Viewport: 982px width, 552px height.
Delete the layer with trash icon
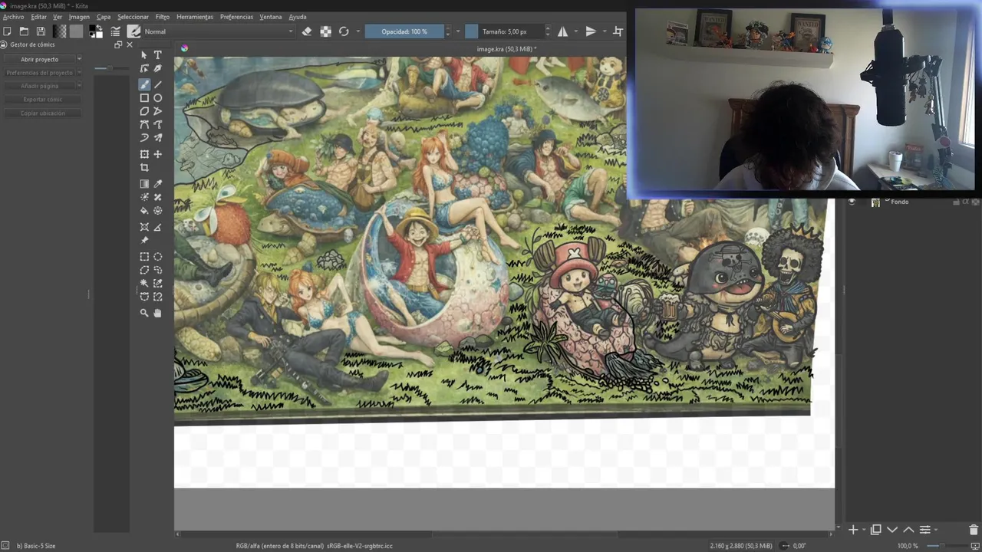coord(974,530)
